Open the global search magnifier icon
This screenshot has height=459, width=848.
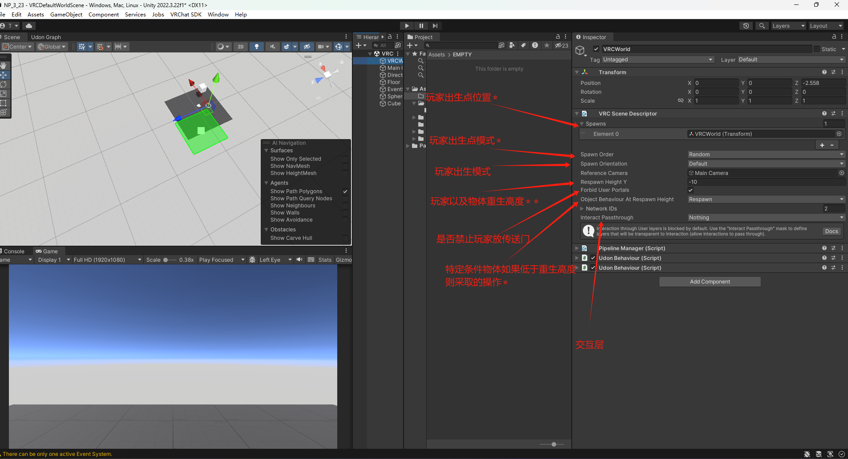(x=762, y=26)
